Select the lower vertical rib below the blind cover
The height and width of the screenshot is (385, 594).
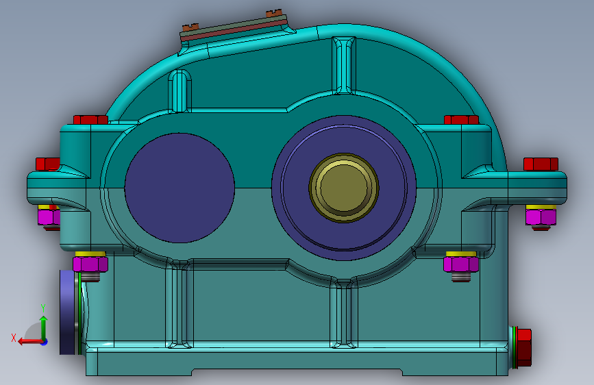point(180,304)
